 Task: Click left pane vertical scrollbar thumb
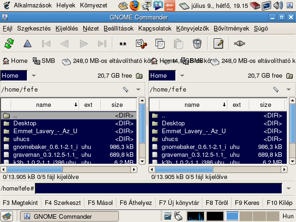pyautogui.click(x=142, y=123)
